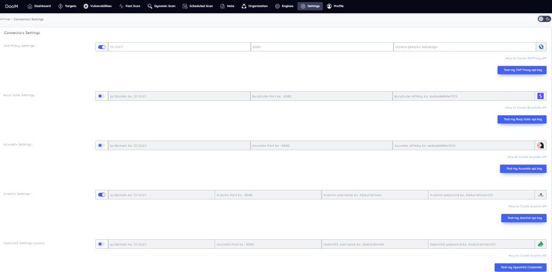Open How to Create BurpSuite API link
The image size is (552, 272).
click(x=526, y=107)
